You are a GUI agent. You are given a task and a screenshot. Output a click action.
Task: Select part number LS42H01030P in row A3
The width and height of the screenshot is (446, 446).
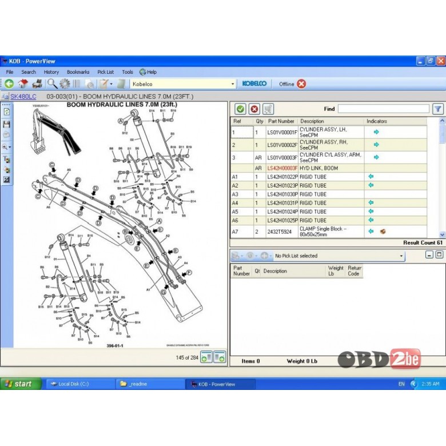click(282, 194)
